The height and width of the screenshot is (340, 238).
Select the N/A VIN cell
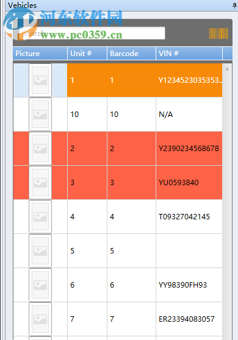tap(189, 114)
